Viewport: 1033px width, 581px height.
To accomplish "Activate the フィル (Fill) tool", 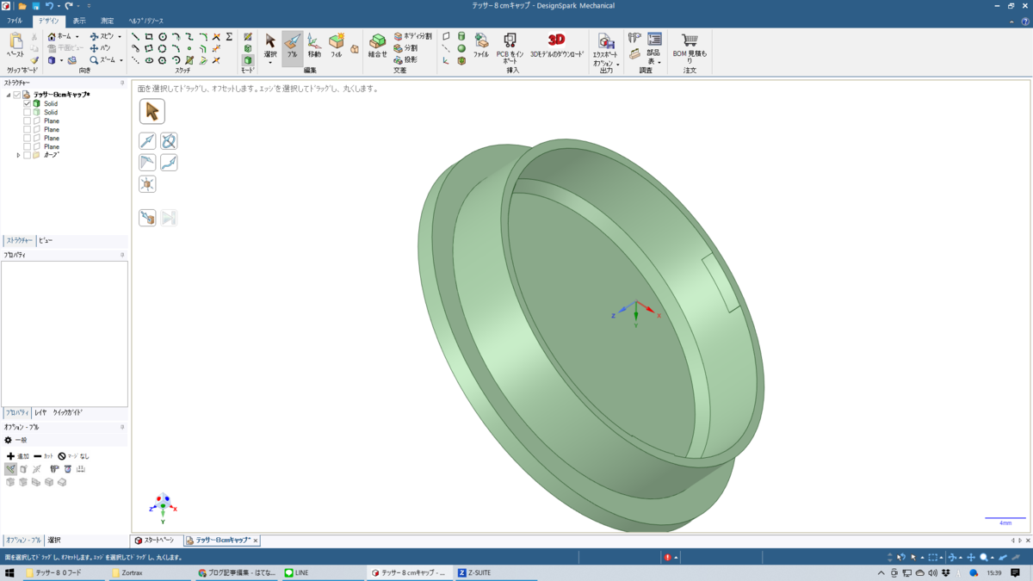I will [x=337, y=46].
